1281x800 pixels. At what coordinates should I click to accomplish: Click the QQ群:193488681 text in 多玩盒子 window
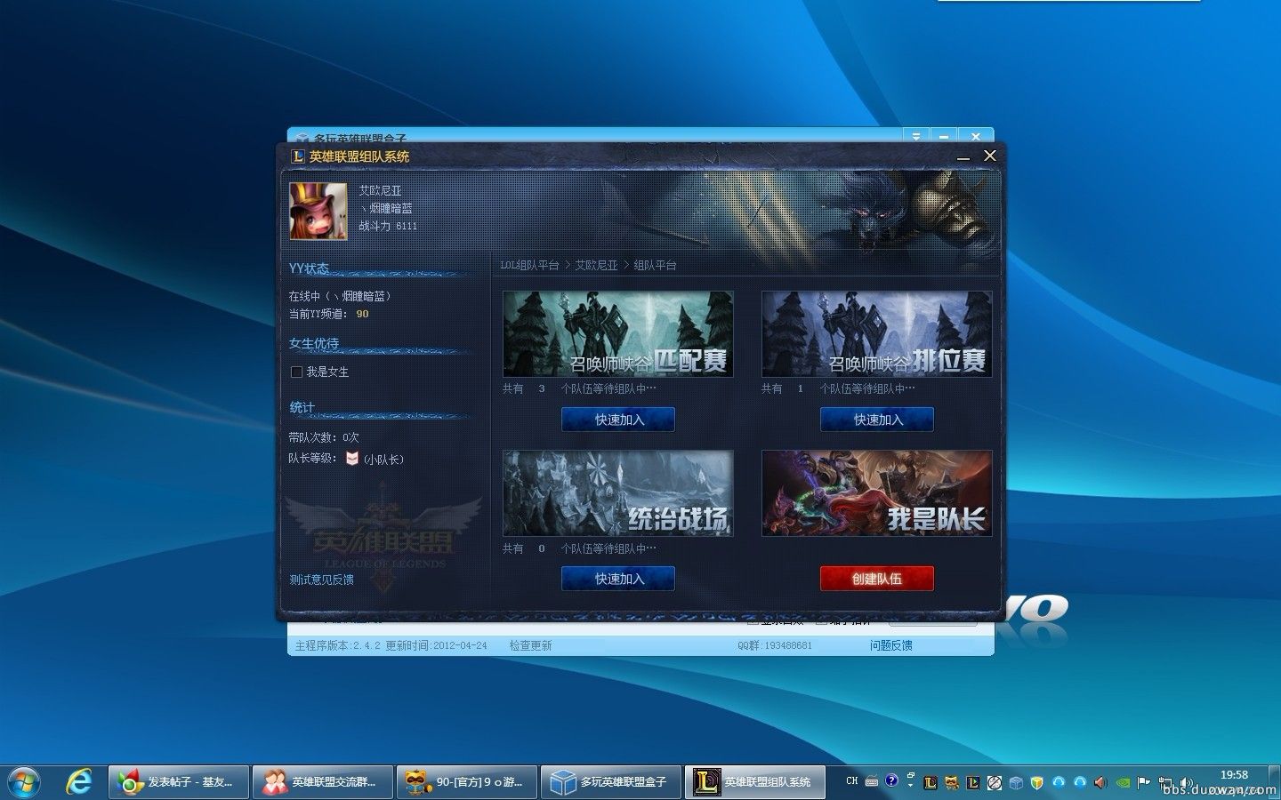pyautogui.click(x=775, y=645)
